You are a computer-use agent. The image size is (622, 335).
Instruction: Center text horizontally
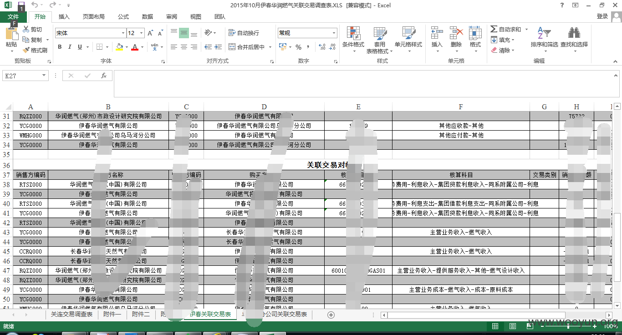184,47
